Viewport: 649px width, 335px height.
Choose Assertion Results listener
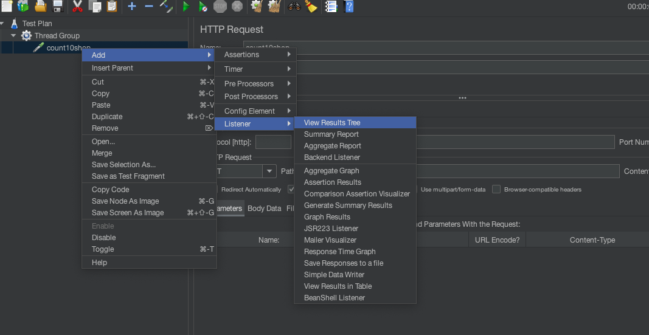[x=355, y=182]
